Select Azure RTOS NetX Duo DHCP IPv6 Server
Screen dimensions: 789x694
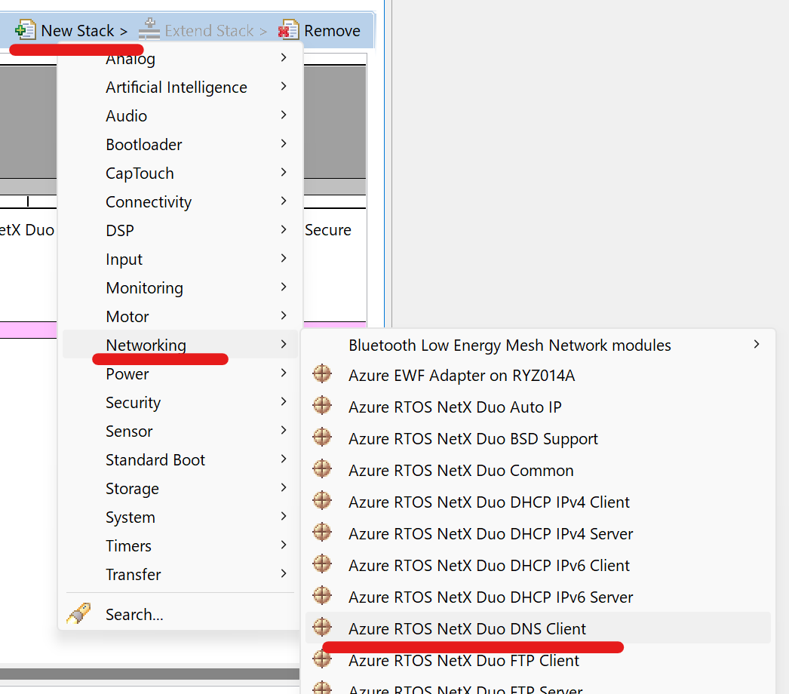pyautogui.click(x=538, y=597)
